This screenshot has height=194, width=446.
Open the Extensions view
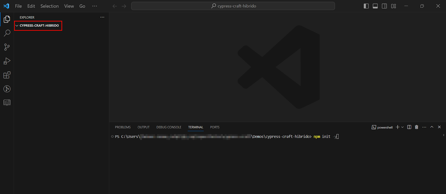(x=7, y=75)
